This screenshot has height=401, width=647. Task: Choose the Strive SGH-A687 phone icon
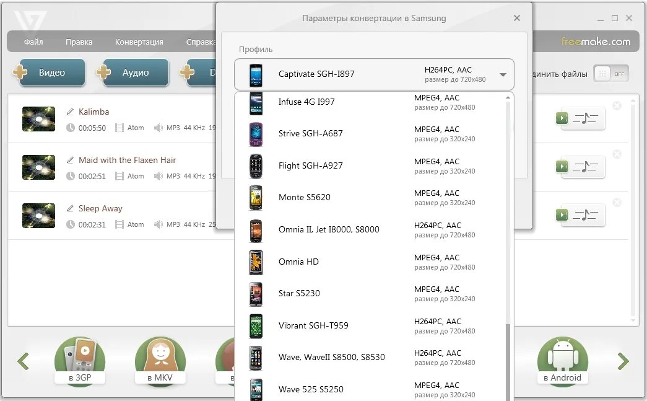256,134
